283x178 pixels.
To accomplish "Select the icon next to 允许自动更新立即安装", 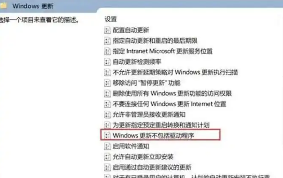I will tap(107, 157).
